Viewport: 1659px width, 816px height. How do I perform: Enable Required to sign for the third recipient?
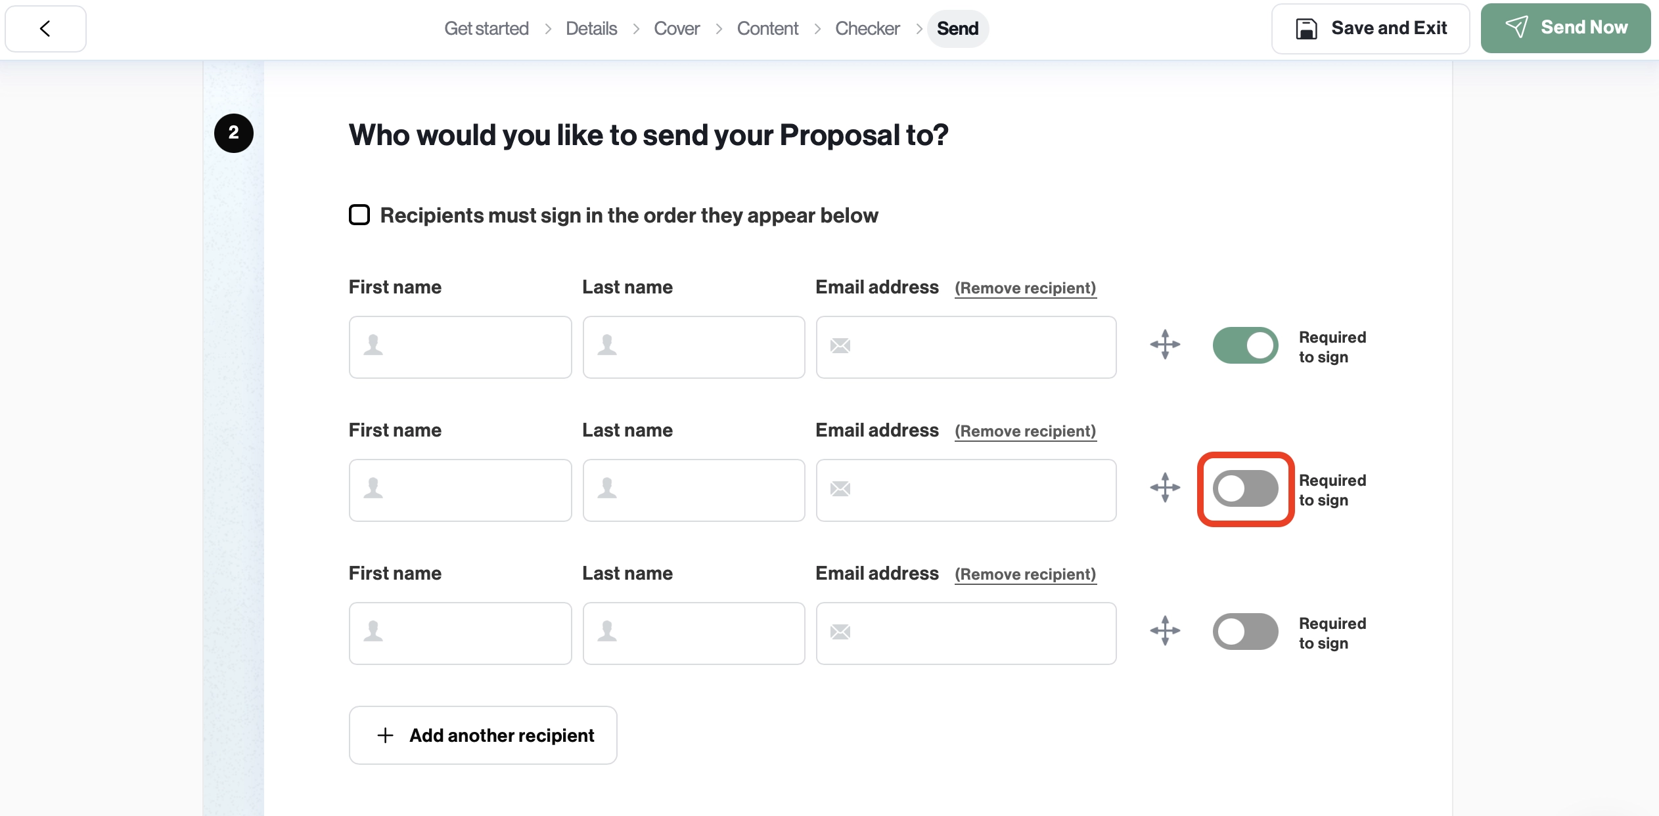[x=1246, y=631]
